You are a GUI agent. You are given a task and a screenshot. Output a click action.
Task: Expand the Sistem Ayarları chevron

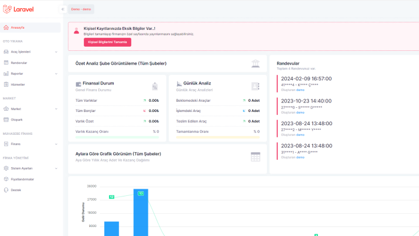[x=56, y=168]
